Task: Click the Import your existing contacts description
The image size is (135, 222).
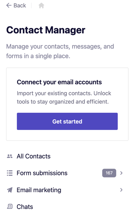Action: click(64, 97)
